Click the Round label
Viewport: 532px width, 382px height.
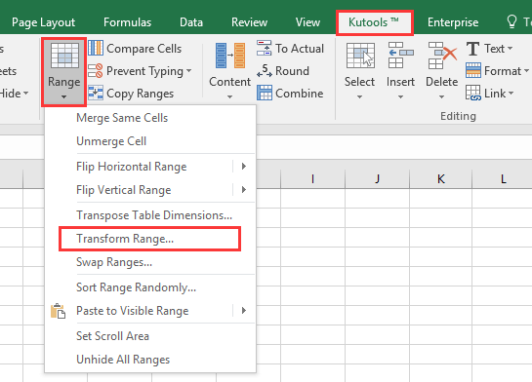pos(292,71)
